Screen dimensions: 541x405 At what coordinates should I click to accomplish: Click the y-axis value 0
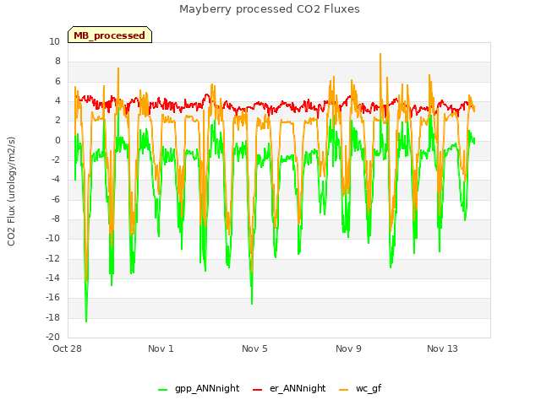point(57,140)
